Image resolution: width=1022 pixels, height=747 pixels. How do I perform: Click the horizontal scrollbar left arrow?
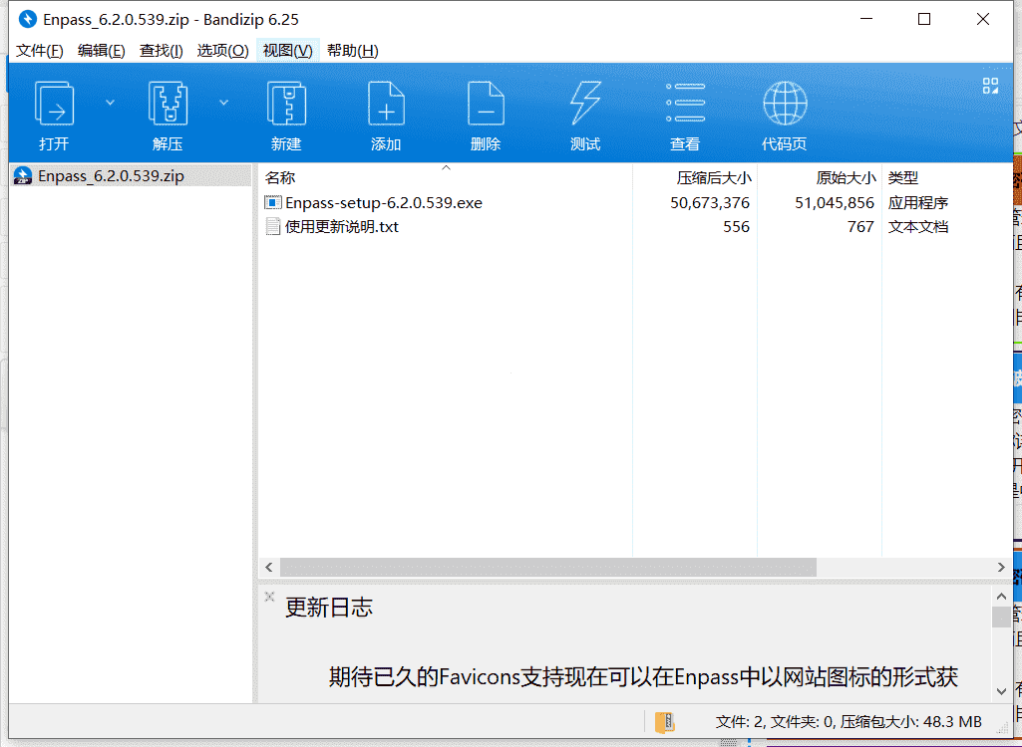click(269, 568)
